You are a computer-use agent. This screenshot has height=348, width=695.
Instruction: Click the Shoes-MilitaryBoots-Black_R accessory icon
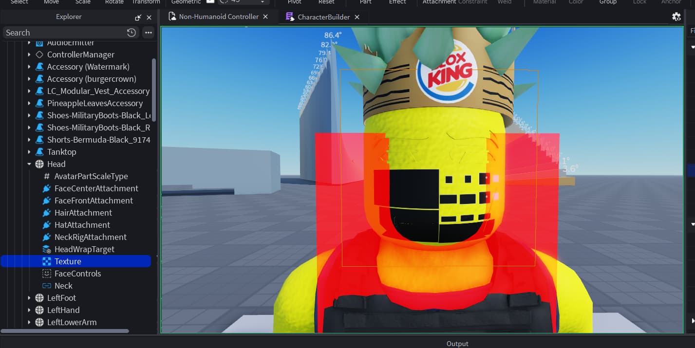39,128
